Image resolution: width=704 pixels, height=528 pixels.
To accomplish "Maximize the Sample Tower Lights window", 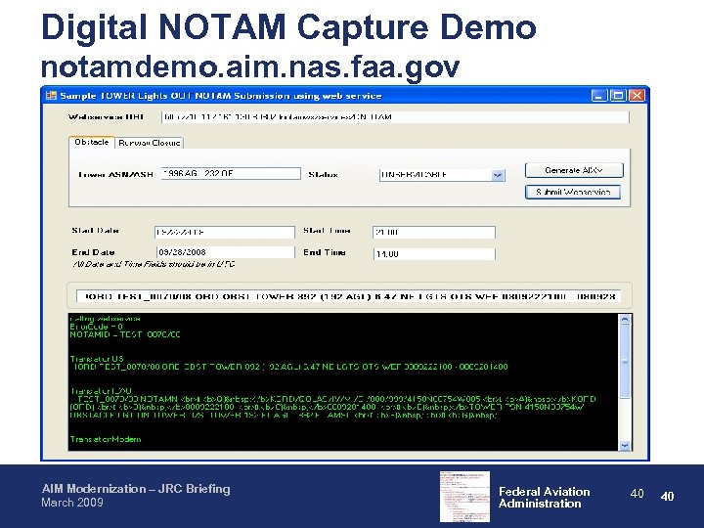I will pyautogui.click(x=618, y=96).
